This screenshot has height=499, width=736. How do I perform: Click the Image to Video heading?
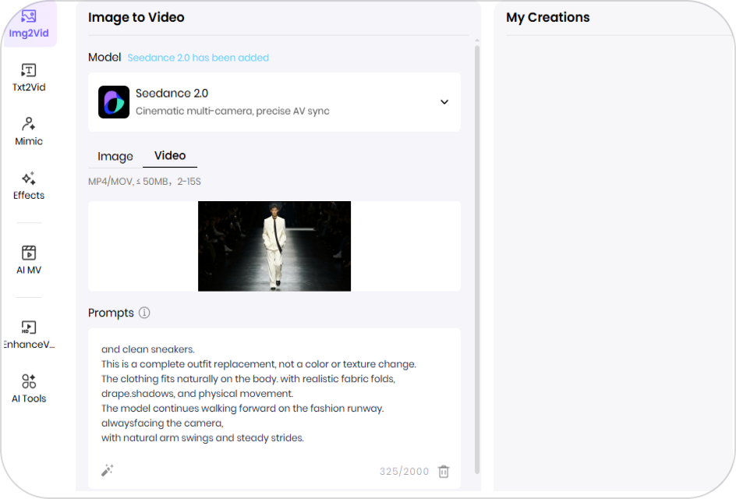pos(136,17)
